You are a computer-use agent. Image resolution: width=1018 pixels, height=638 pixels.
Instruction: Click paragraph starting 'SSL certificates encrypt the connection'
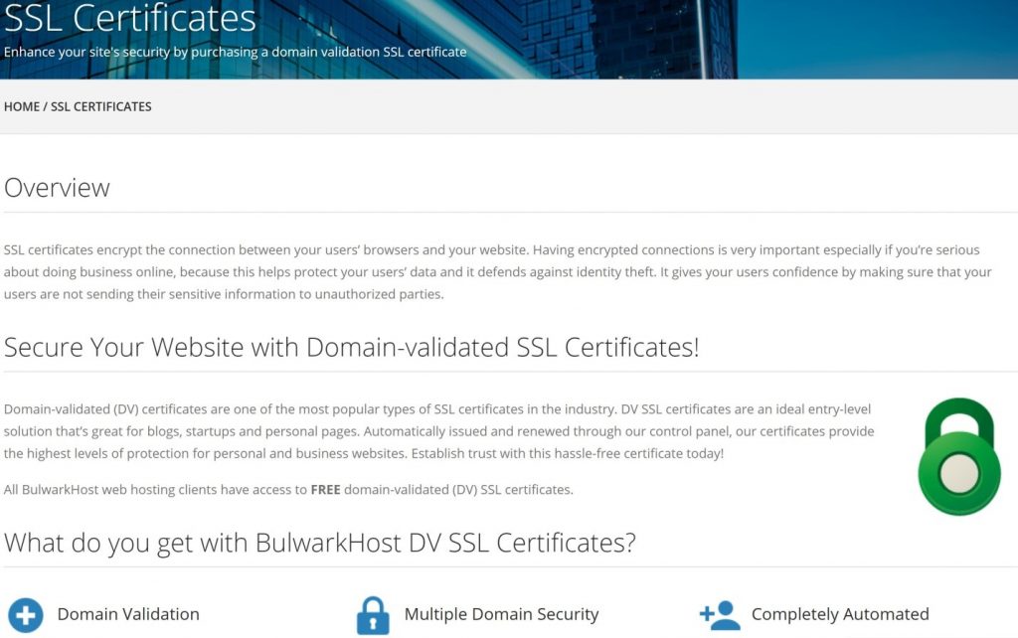[498, 272]
